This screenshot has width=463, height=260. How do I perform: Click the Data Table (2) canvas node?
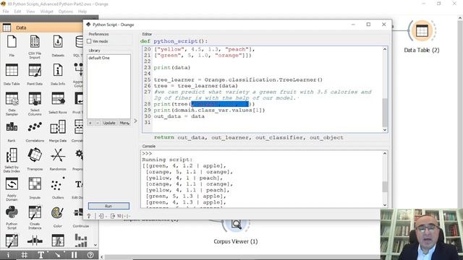pyautogui.click(x=422, y=30)
